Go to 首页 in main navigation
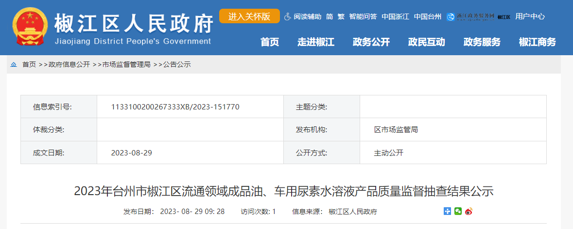 pos(270,42)
